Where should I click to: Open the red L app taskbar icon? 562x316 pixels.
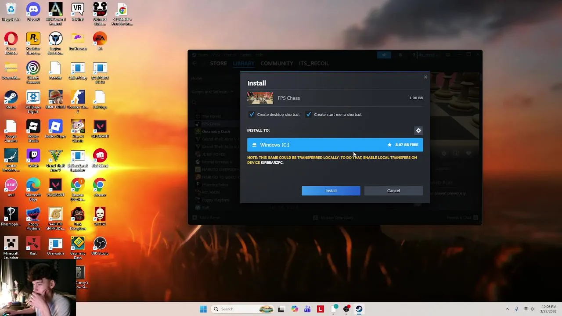click(x=321, y=309)
